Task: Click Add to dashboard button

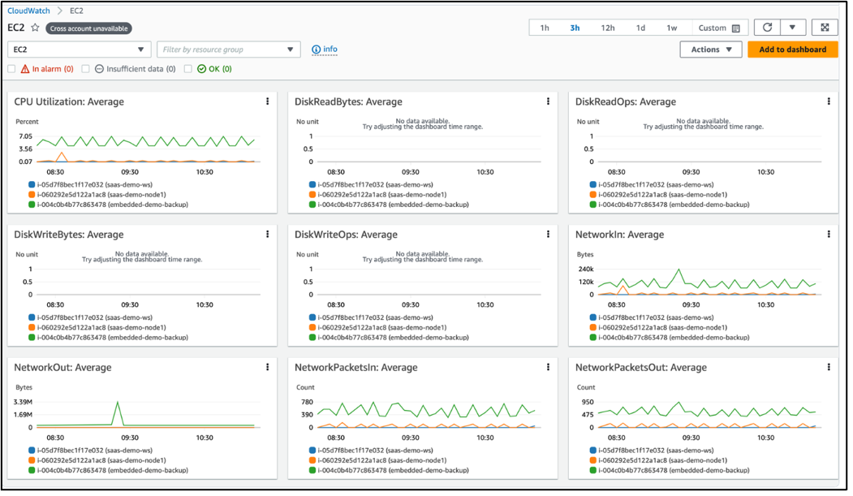Action: pyautogui.click(x=792, y=50)
